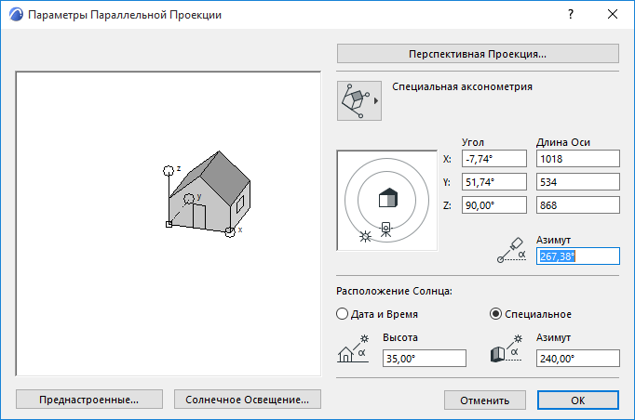Click the help question mark button
The width and height of the screenshot is (635, 420).
tap(571, 14)
